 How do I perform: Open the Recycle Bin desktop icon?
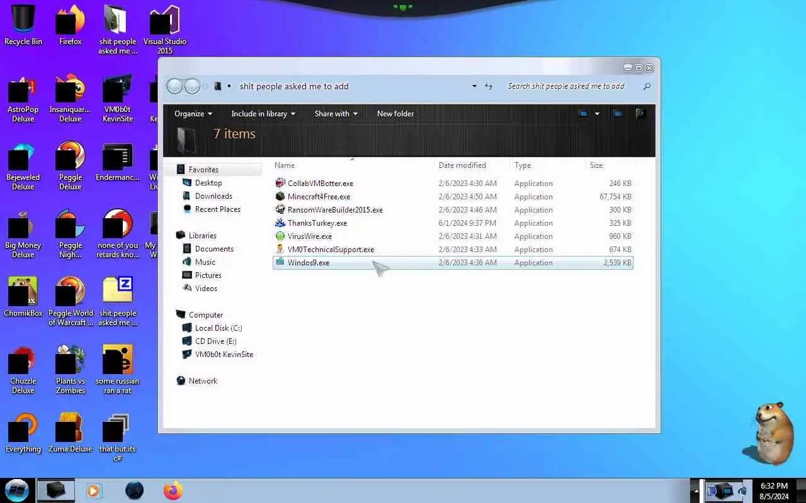pyautogui.click(x=23, y=25)
